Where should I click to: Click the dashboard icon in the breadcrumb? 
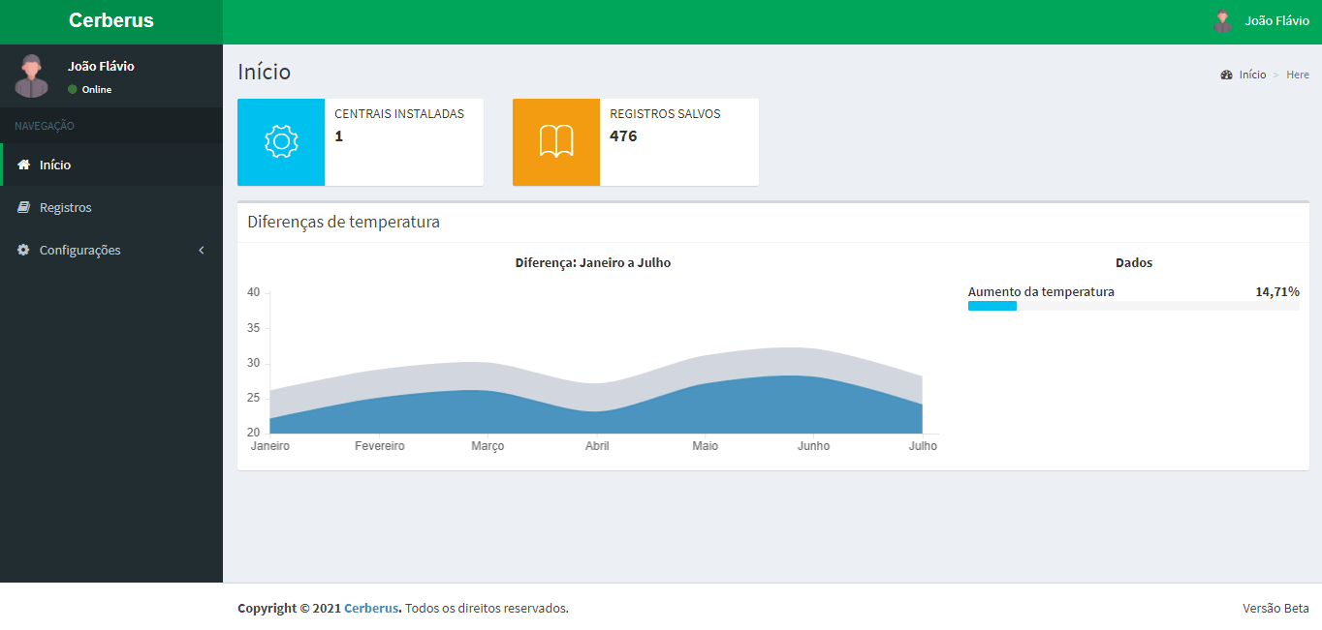[x=1226, y=75]
